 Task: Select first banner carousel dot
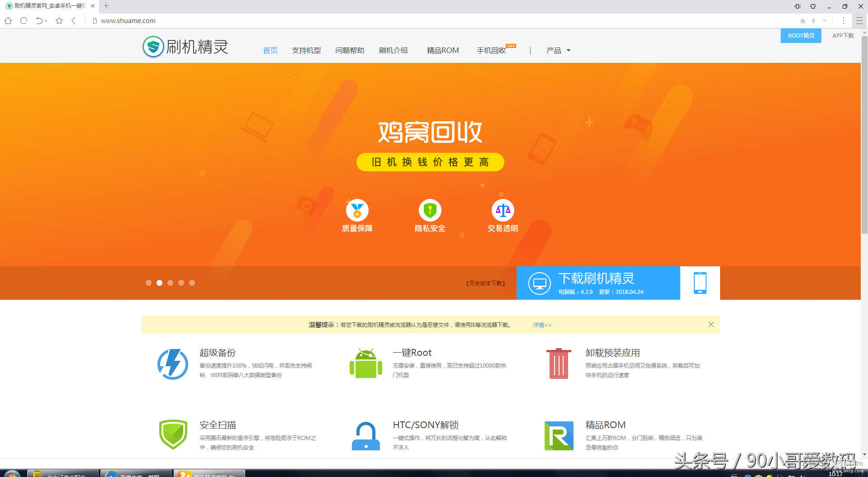[x=148, y=283]
